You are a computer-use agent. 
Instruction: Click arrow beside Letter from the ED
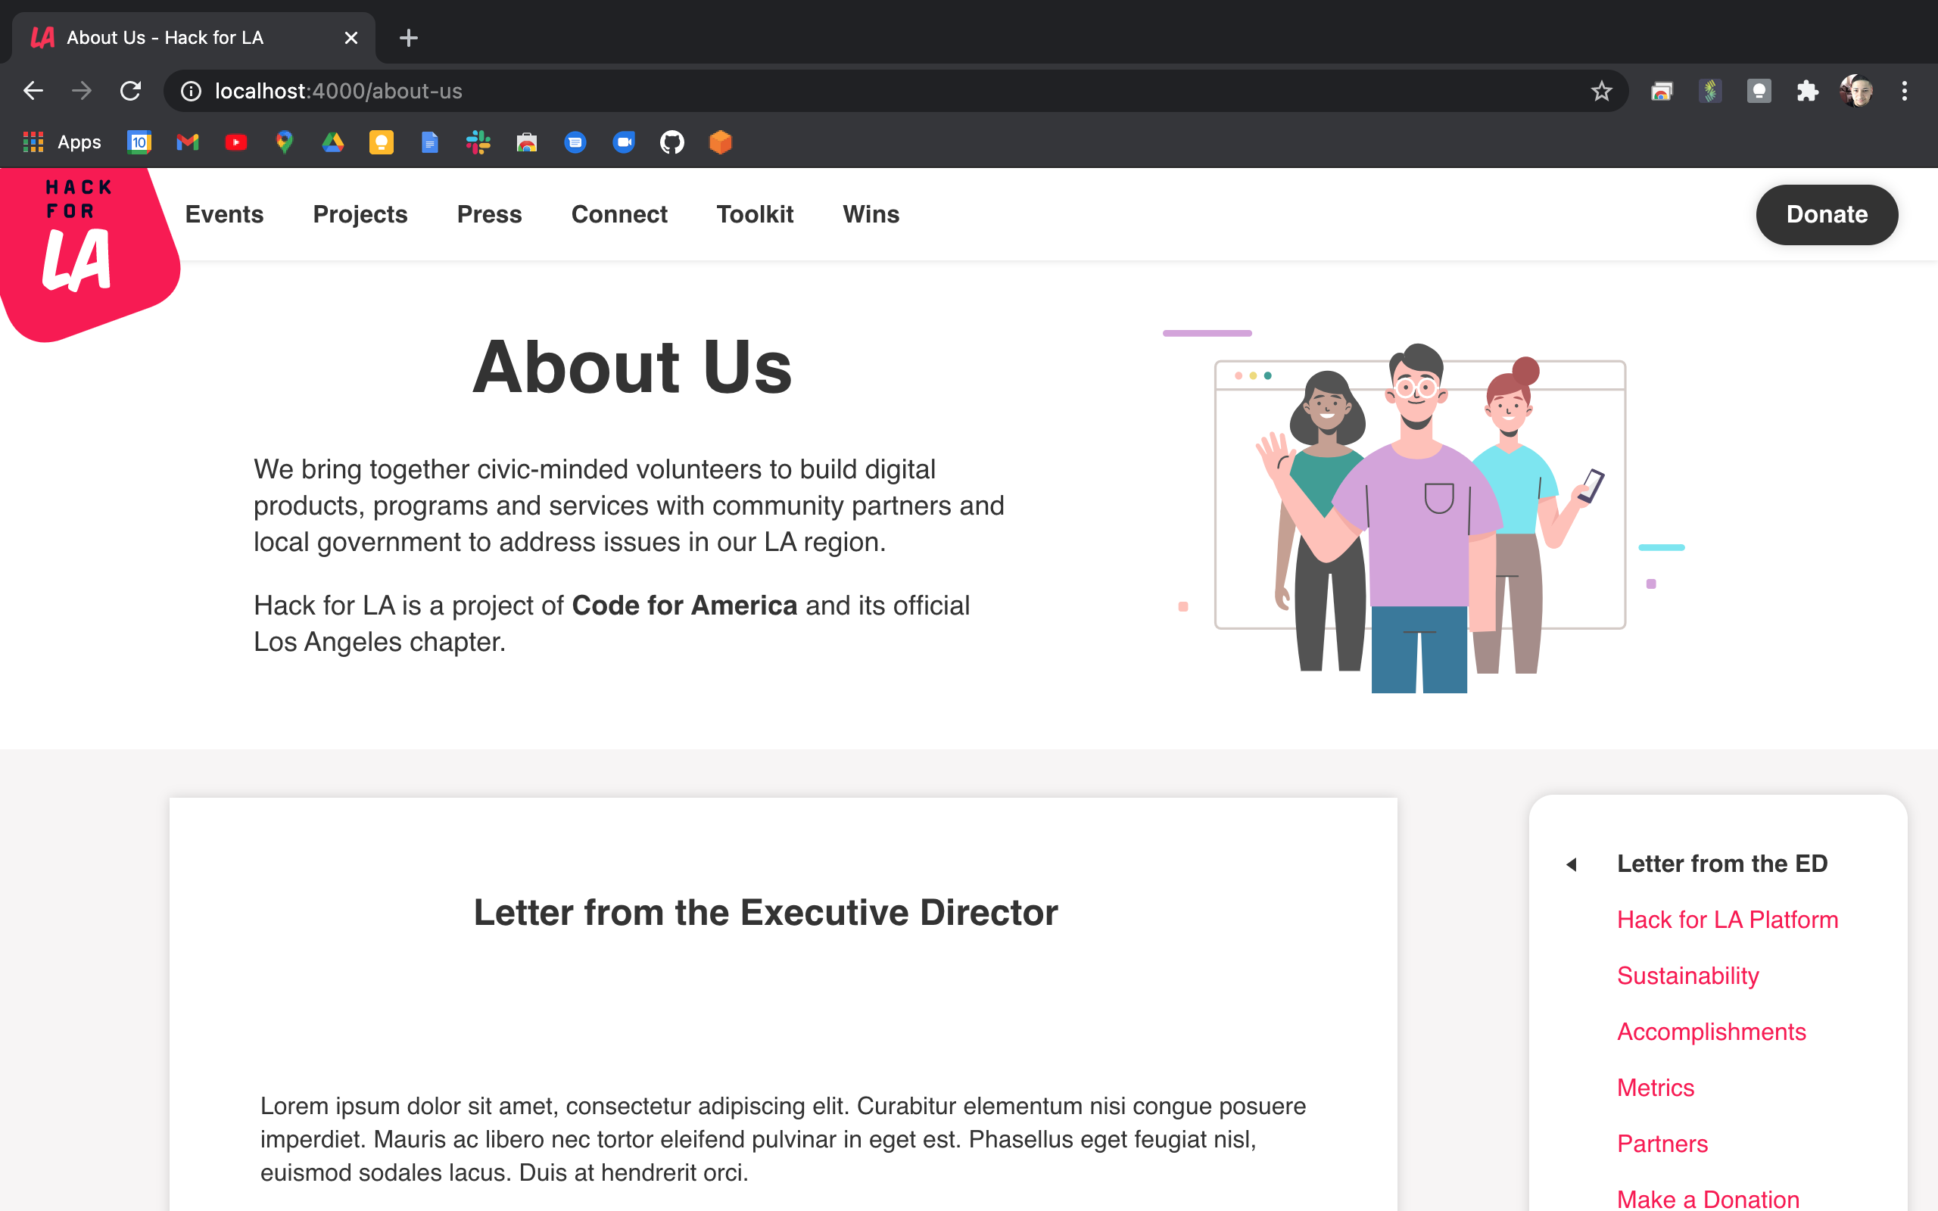pos(1572,864)
